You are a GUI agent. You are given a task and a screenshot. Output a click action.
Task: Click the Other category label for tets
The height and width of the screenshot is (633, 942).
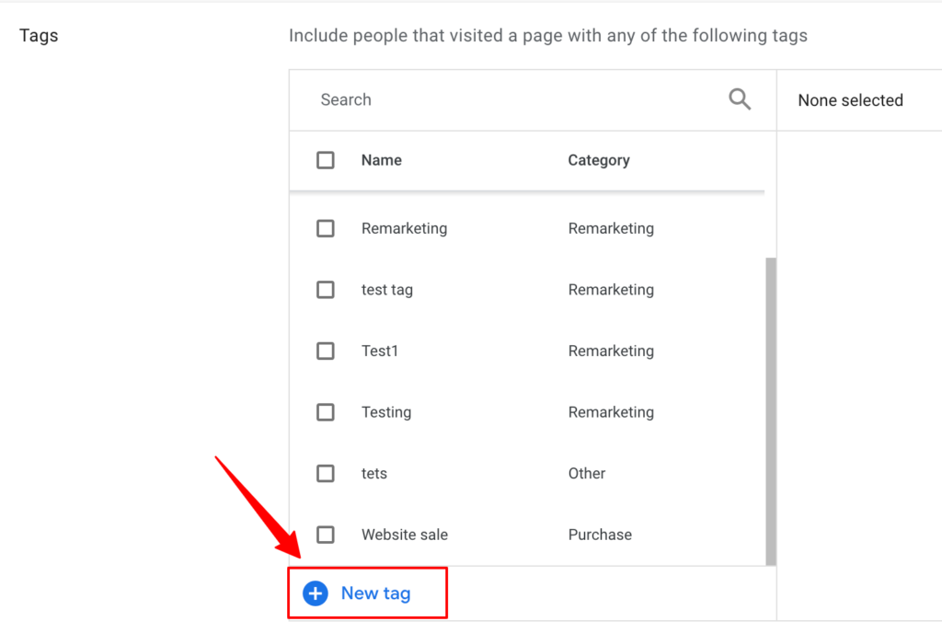pos(586,473)
